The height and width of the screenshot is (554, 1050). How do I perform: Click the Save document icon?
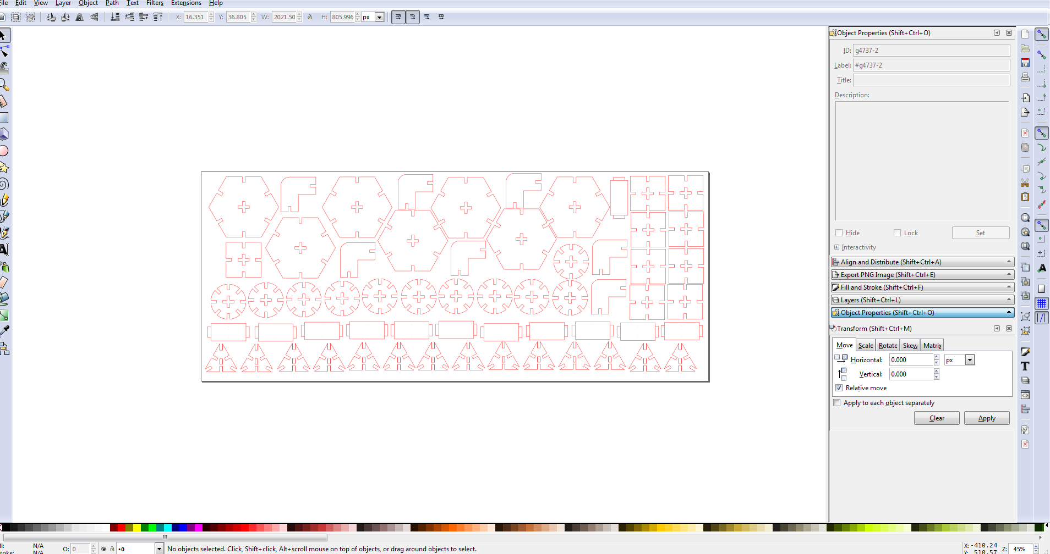tap(1025, 63)
